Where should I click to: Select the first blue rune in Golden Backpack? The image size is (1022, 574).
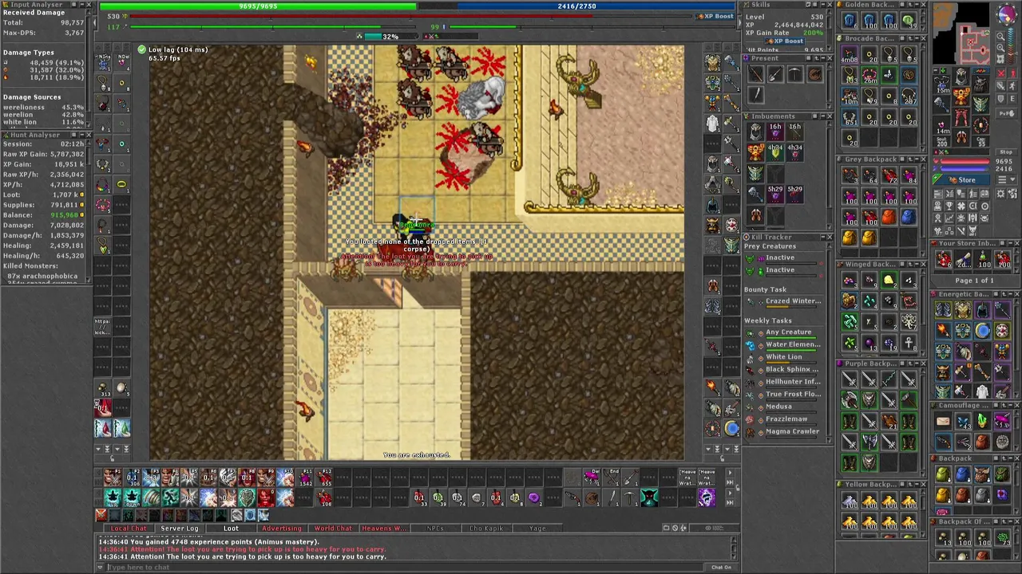tap(850, 21)
